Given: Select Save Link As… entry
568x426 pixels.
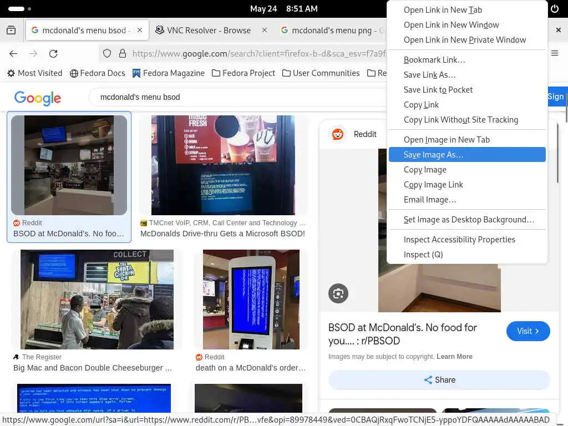Looking at the screenshot, I should click(x=467, y=75).
